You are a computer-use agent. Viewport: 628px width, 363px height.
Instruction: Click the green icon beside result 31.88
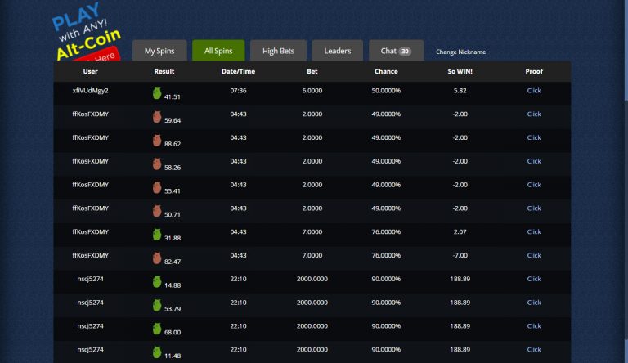pos(157,235)
